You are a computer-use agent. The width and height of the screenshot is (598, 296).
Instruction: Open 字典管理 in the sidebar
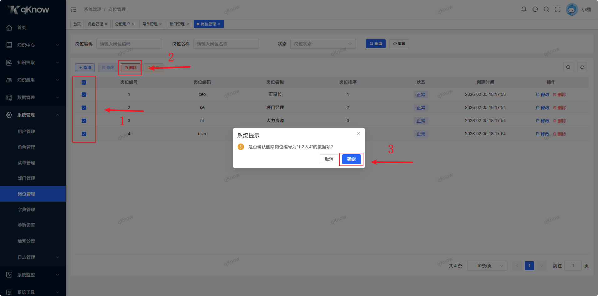[x=33, y=210]
